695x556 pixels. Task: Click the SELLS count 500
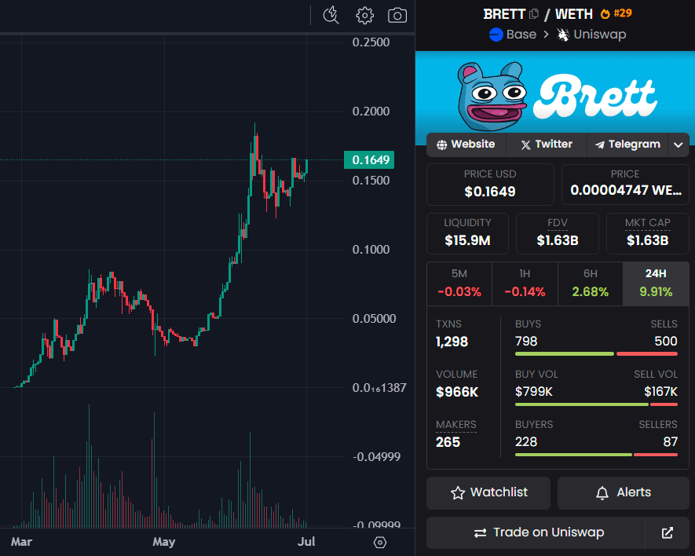[x=666, y=342]
